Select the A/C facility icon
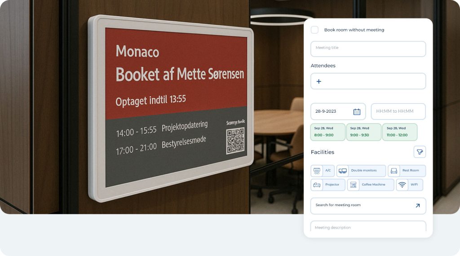 pos(317,171)
